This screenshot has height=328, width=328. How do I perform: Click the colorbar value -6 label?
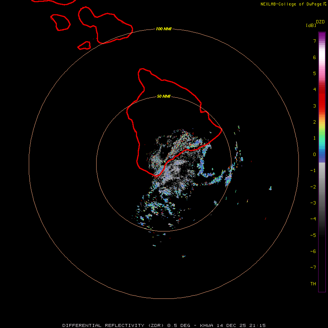pyautogui.click(x=313, y=251)
